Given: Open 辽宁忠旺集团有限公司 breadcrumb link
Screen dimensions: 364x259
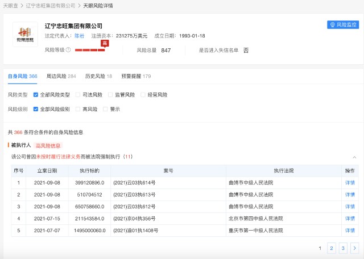Looking at the screenshot, I should click(51, 6).
